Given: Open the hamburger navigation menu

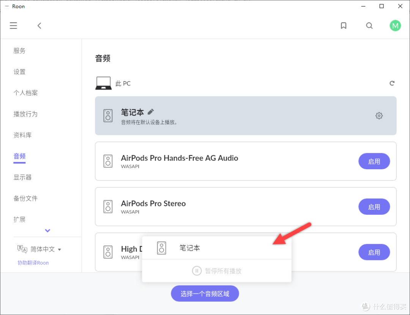Looking at the screenshot, I should 14,26.
